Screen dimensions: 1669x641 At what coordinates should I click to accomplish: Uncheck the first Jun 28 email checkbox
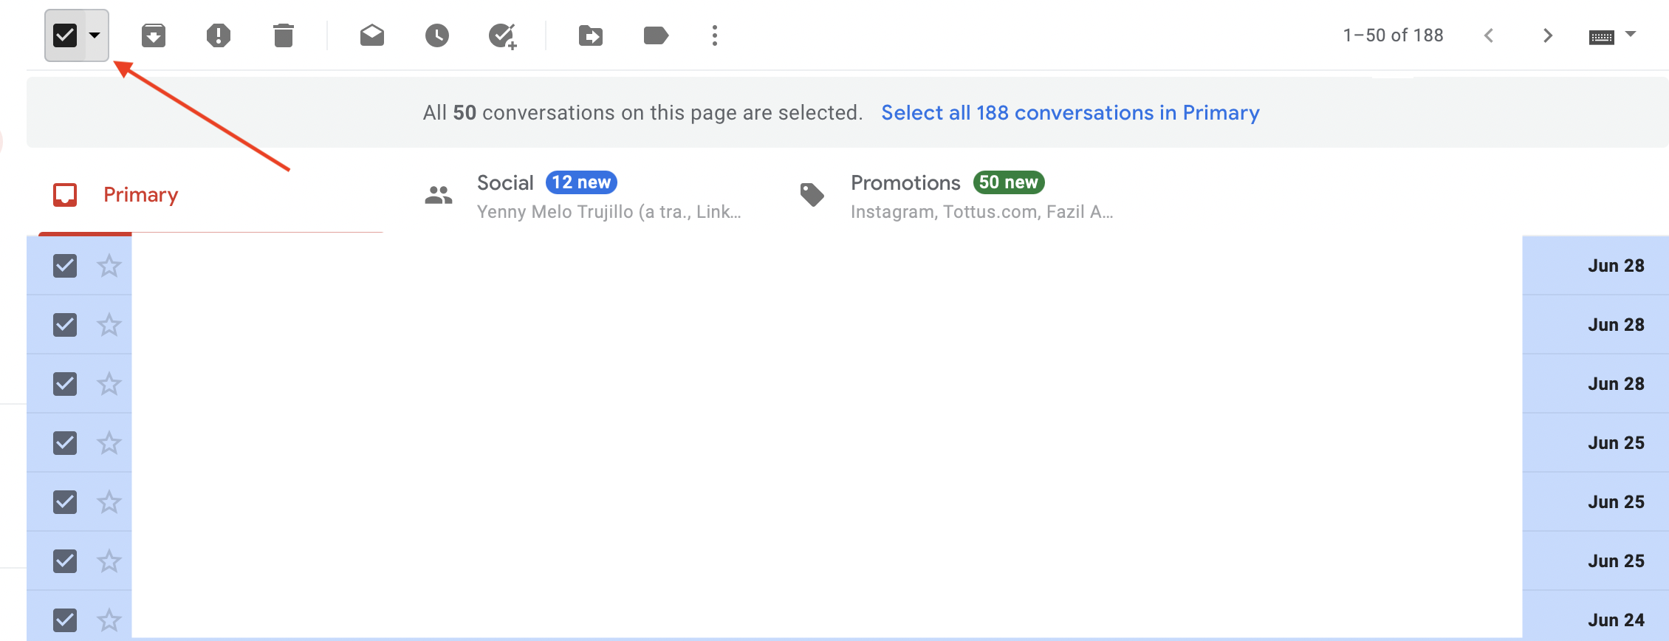(65, 266)
